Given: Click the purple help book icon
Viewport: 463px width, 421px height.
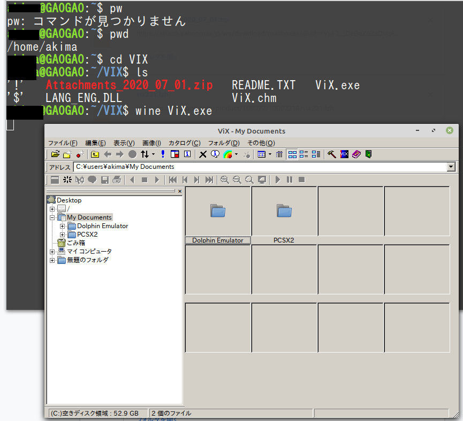Looking at the screenshot, I should [356, 154].
